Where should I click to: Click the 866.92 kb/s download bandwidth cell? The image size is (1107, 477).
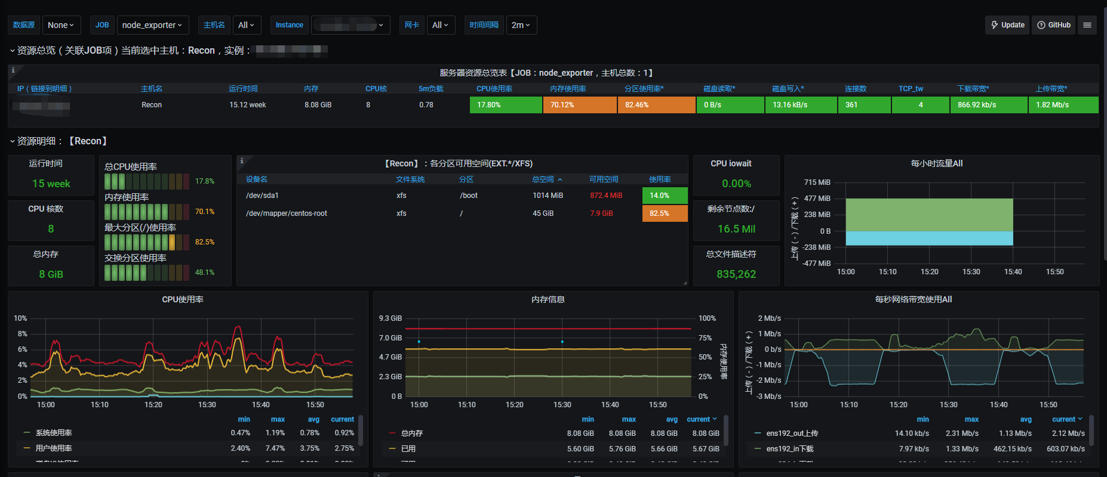pos(989,105)
